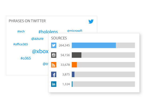Click the Twitter bird icon in Phrases panel
Viewport: 145px width, 108px height.
(x=91, y=22)
